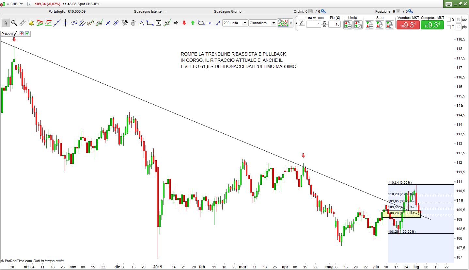Open Prezzo panel wrench settings
The image size is (469, 270).
(x=16, y=33)
